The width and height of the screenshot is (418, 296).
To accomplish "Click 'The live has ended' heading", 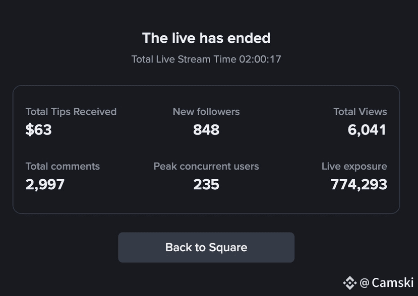I will click(206, 38).
